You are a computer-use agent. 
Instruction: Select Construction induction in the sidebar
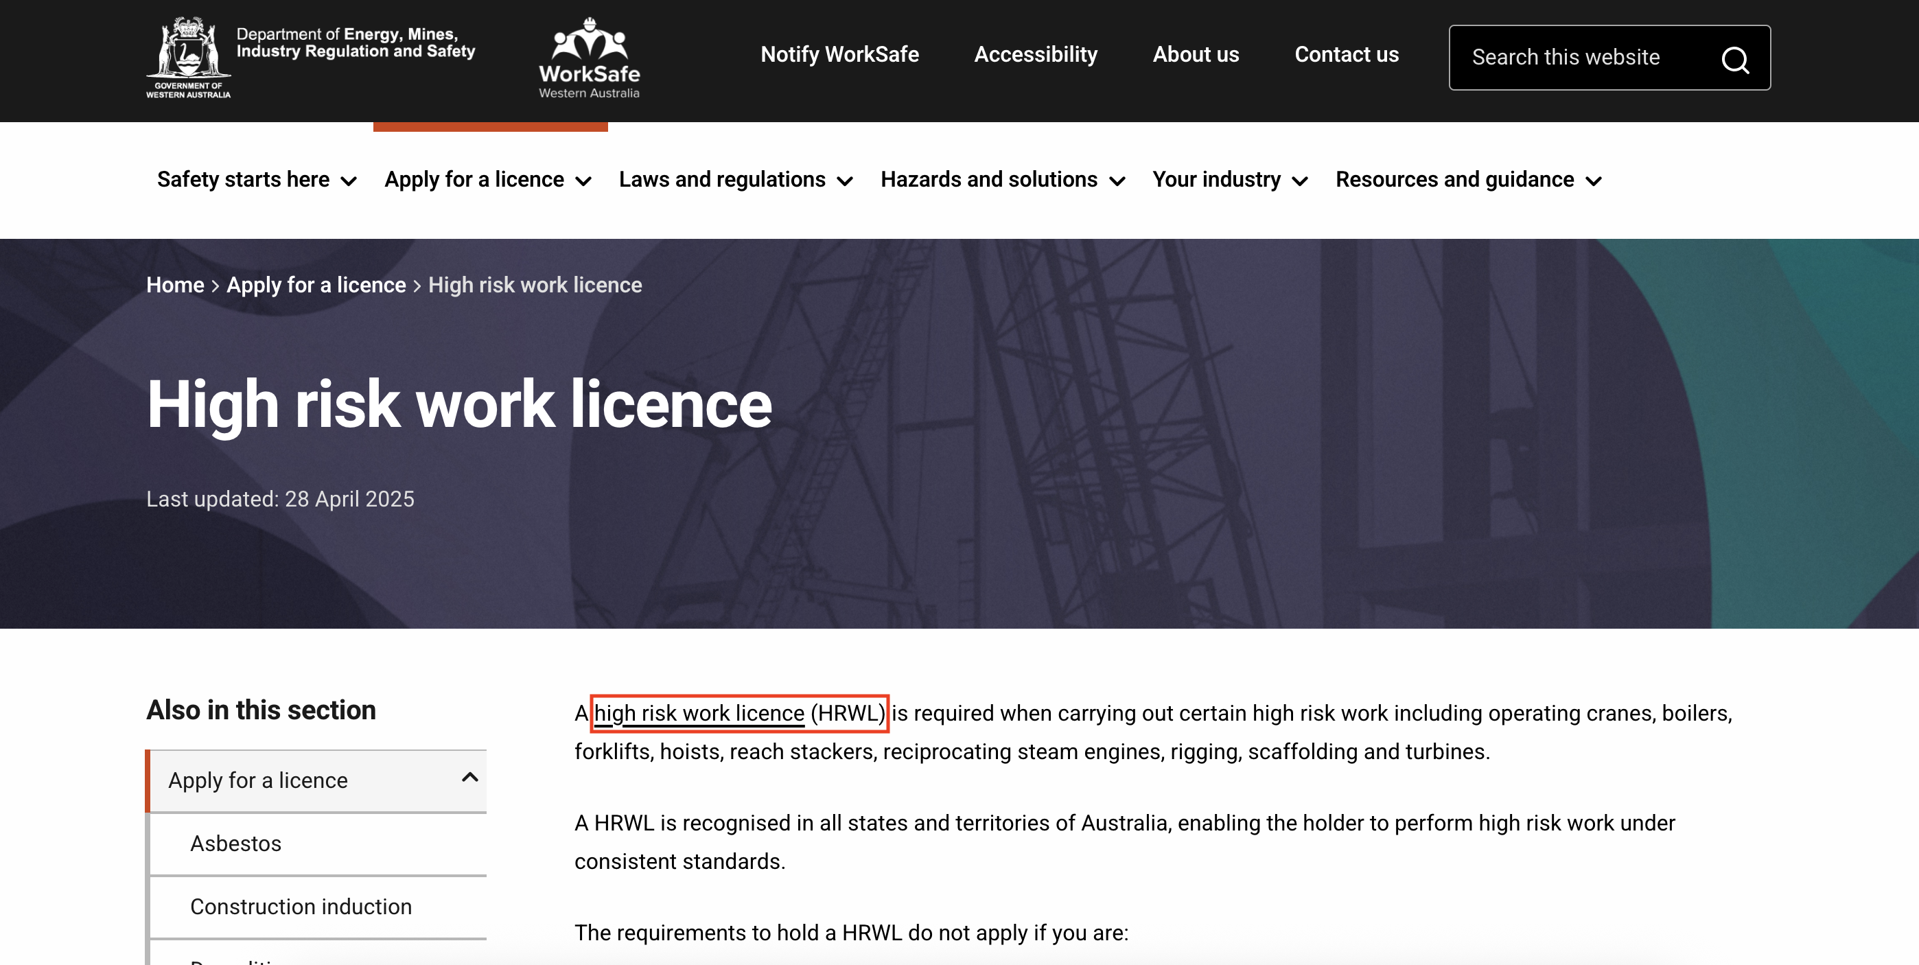(x=300, y=907)
